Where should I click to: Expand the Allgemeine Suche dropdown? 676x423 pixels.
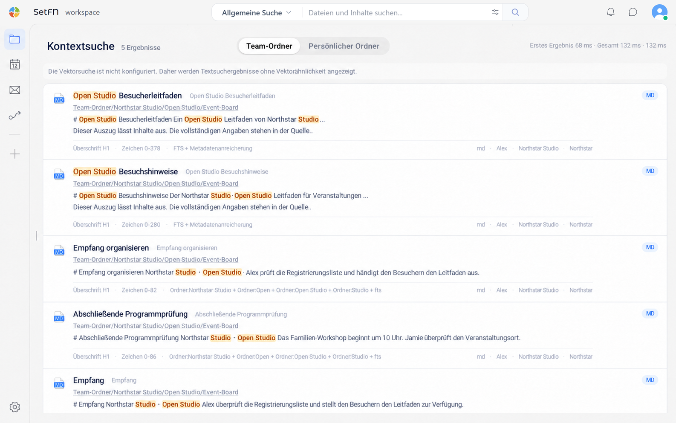click(x=257, y=12)
